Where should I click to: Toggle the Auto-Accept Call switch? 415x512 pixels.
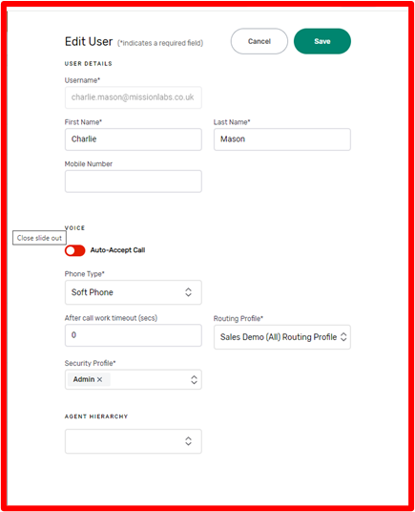pos(75,250)
